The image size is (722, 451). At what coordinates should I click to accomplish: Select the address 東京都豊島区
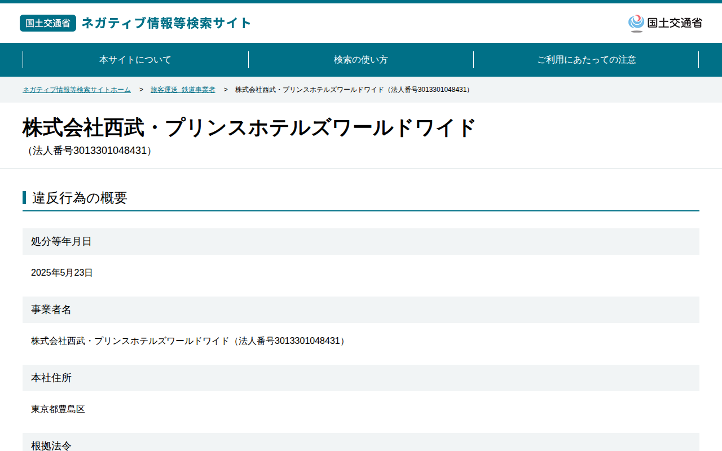pyautogui.click(x=58, y=409)
